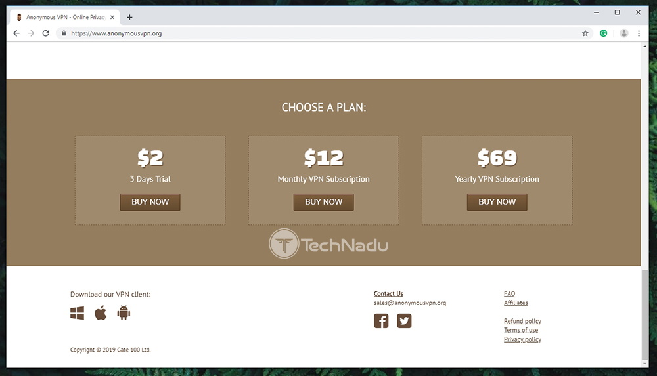
Task: Buy the $69 yearly VPN subscription
Action: pyautogui.click(x=497, y=202)
